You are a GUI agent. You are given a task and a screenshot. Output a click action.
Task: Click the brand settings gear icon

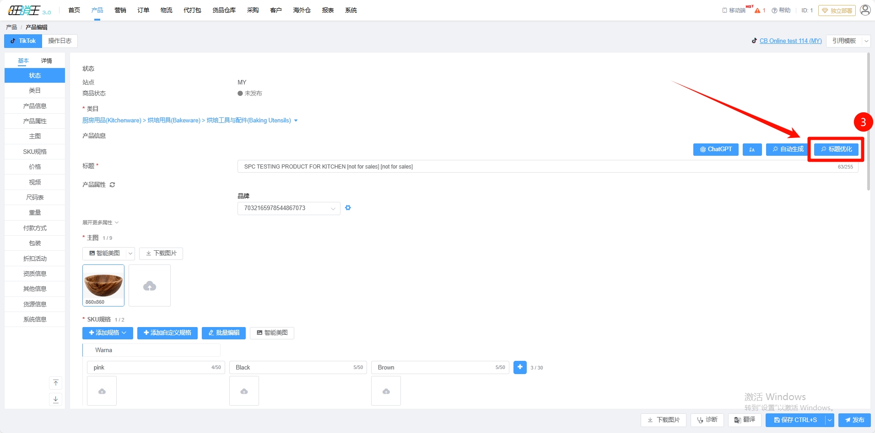pos(348,208)
